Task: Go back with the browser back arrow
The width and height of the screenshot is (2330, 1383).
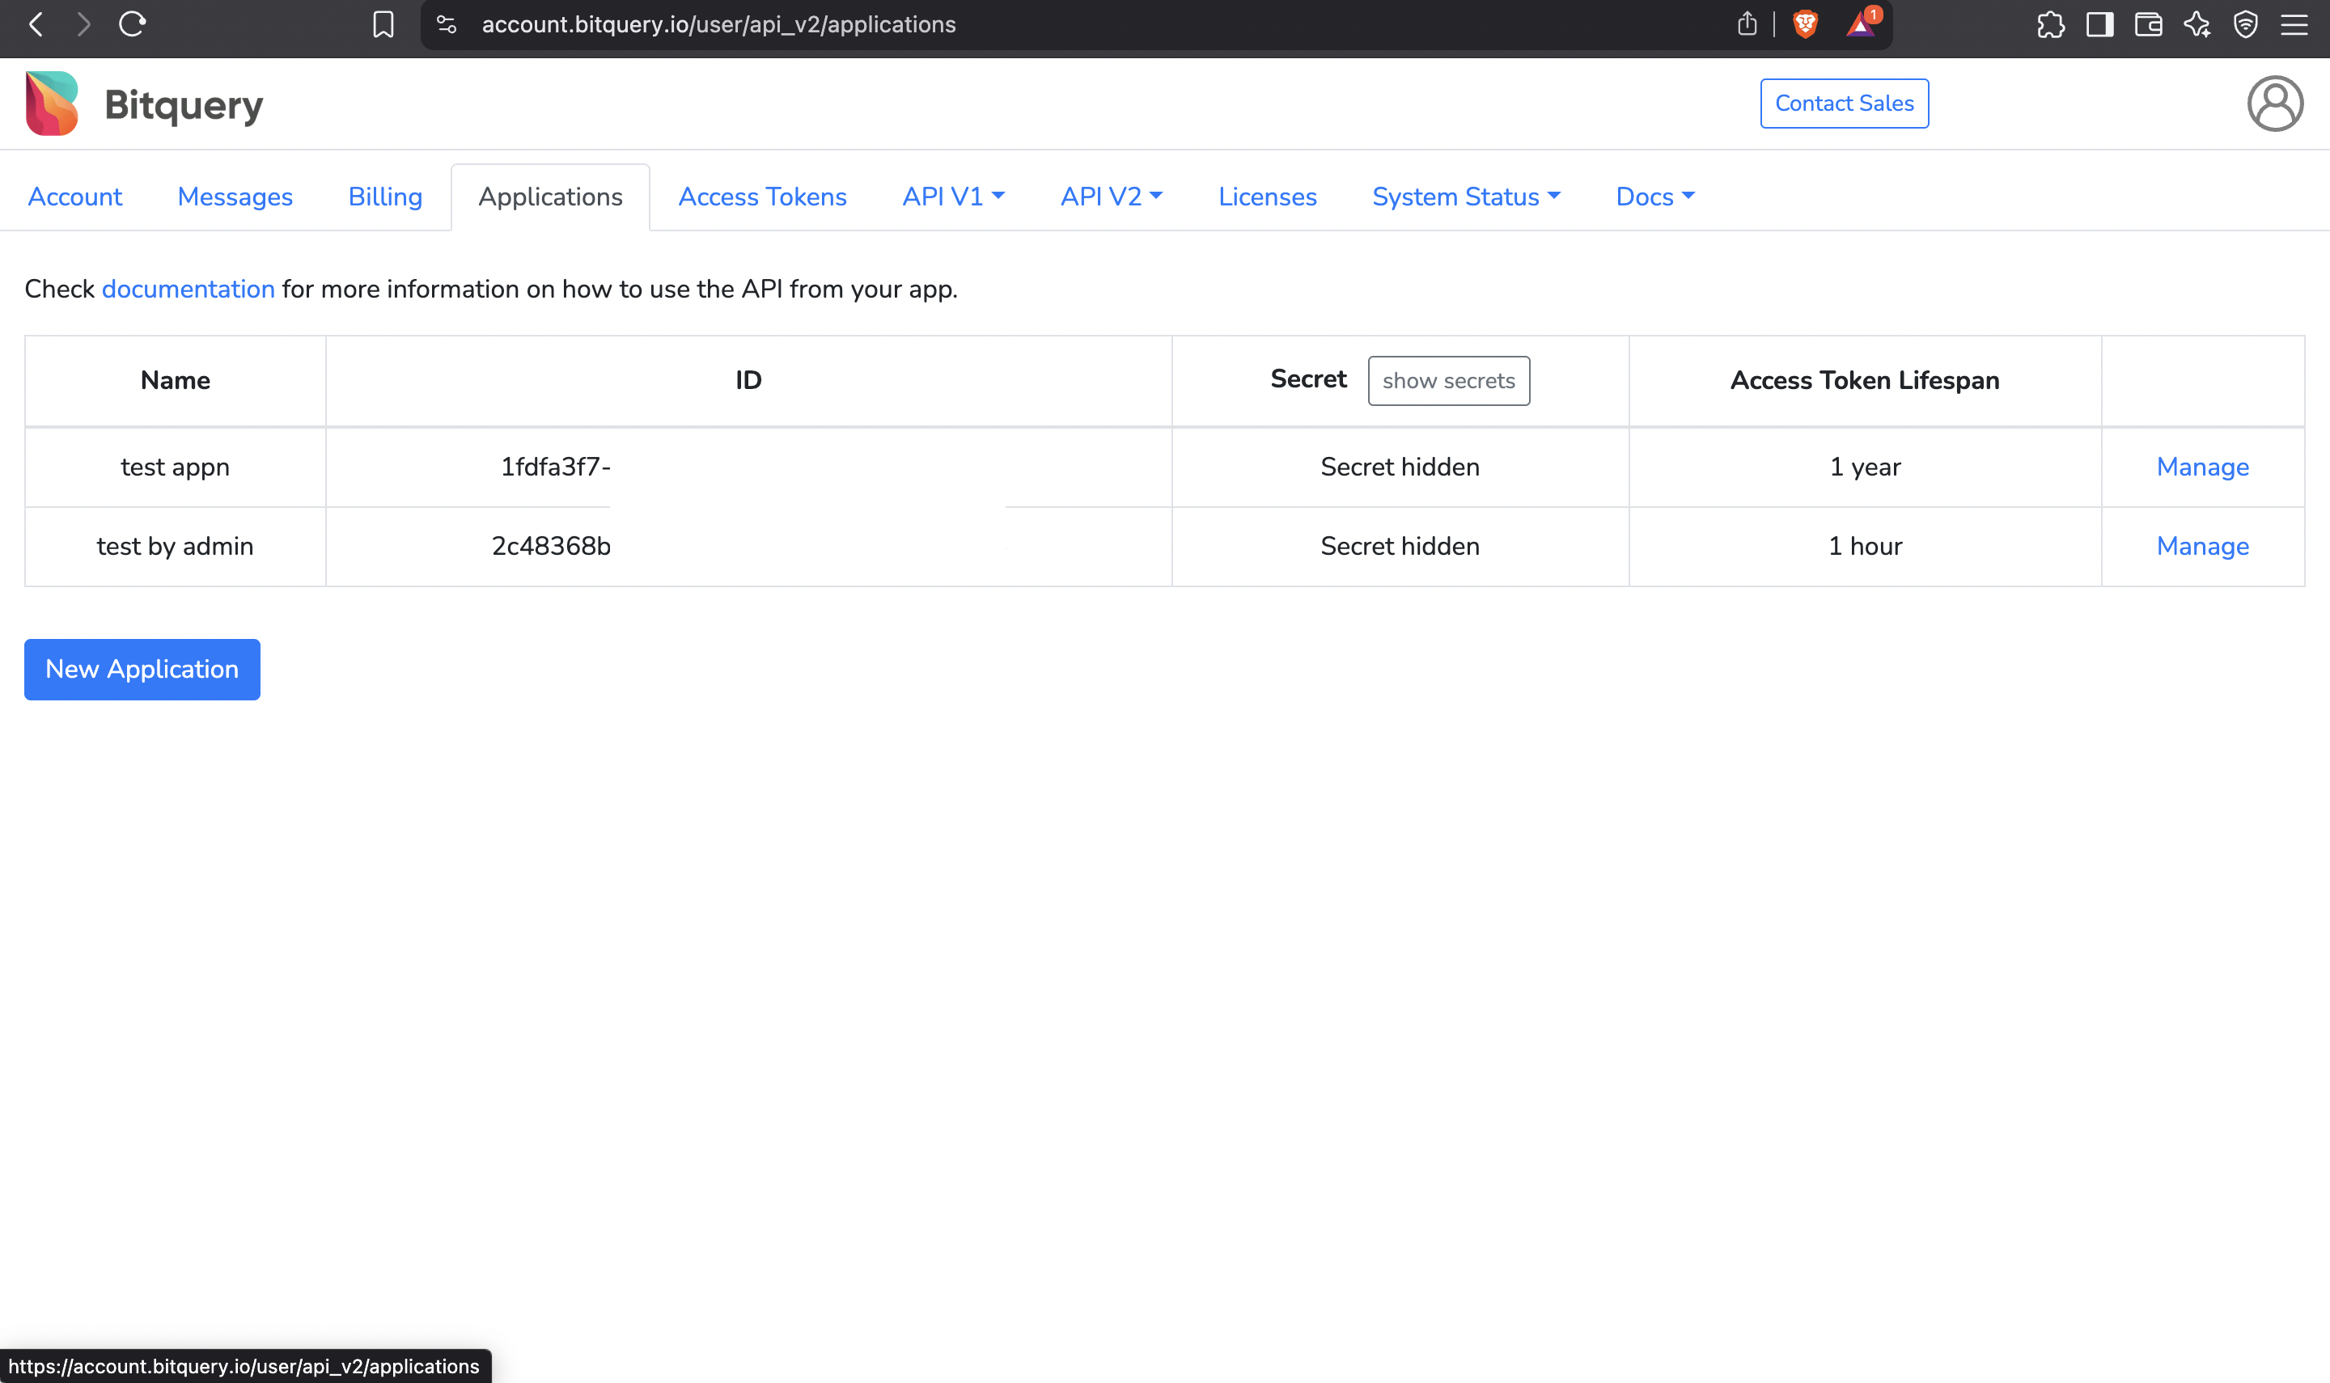Action: tap(36, 24)
